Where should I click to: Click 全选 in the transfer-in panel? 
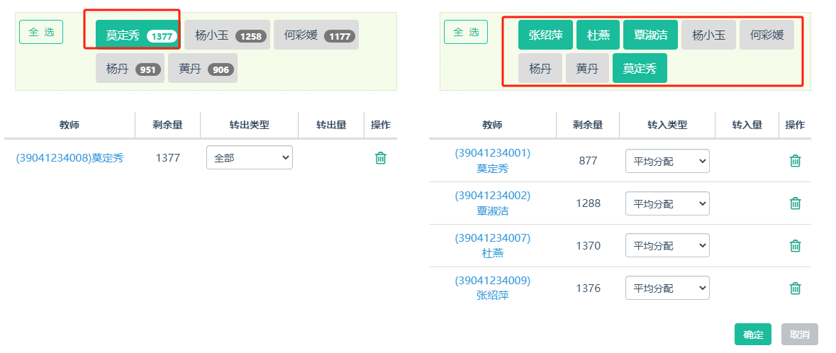point(465,32)
